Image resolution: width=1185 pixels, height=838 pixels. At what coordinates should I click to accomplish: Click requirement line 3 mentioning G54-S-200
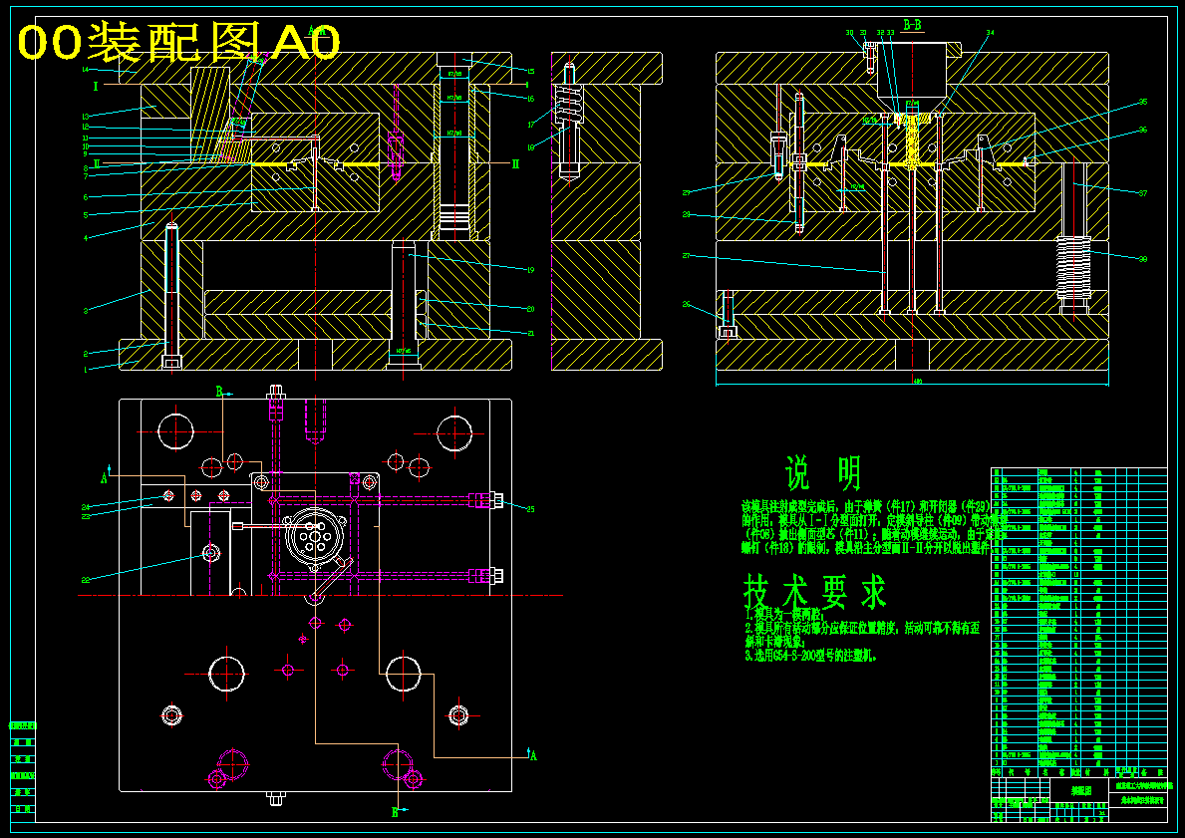[x=811, y=656]
